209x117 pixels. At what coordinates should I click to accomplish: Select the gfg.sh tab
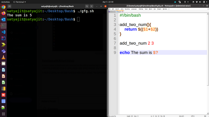[119, 12]
